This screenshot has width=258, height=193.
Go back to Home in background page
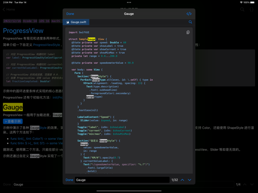pyautogui.click(x=9, y=9)
